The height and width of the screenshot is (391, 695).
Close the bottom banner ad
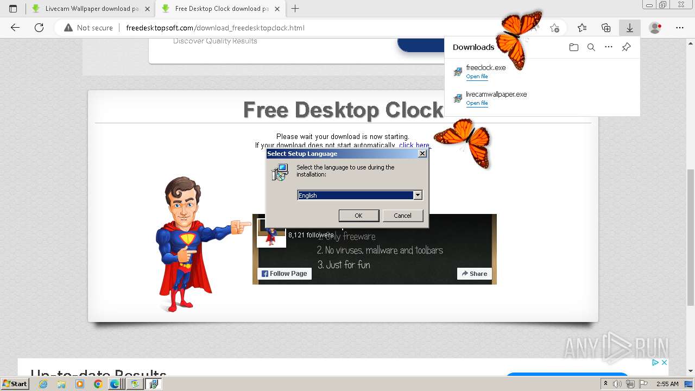664,362
